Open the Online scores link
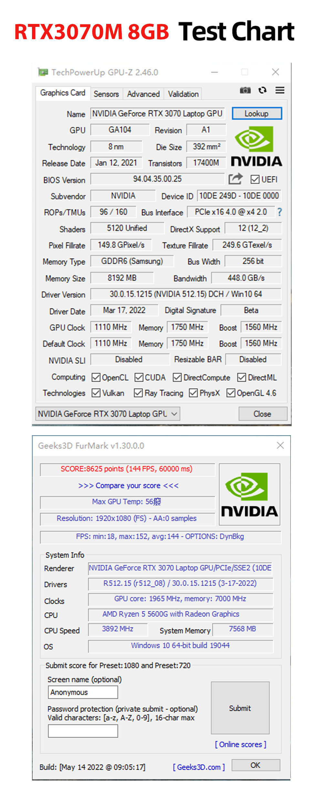 coord(241,744)
